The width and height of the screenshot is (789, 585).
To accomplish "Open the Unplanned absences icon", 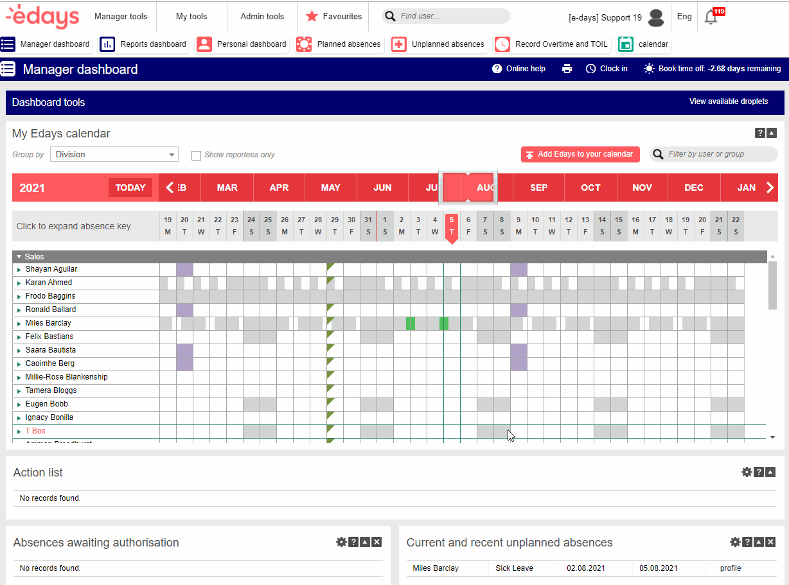I will click(x=399, y=44).
